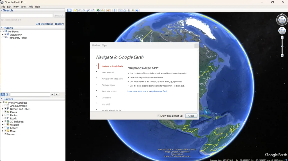Enable the Photos layer checkbox
This screenshot has width=288, height=161.
click(x=6, y=115)
